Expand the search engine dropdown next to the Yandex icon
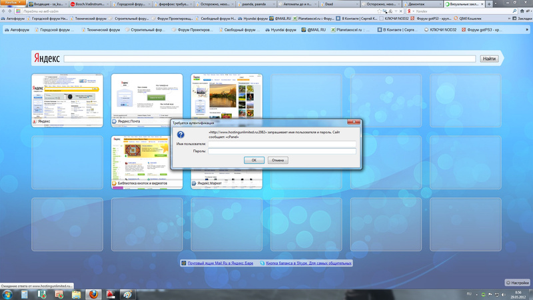 pos(413,11)
